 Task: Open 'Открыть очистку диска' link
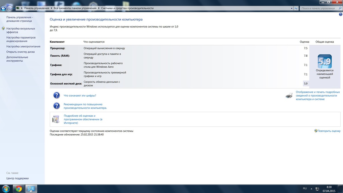20,52
